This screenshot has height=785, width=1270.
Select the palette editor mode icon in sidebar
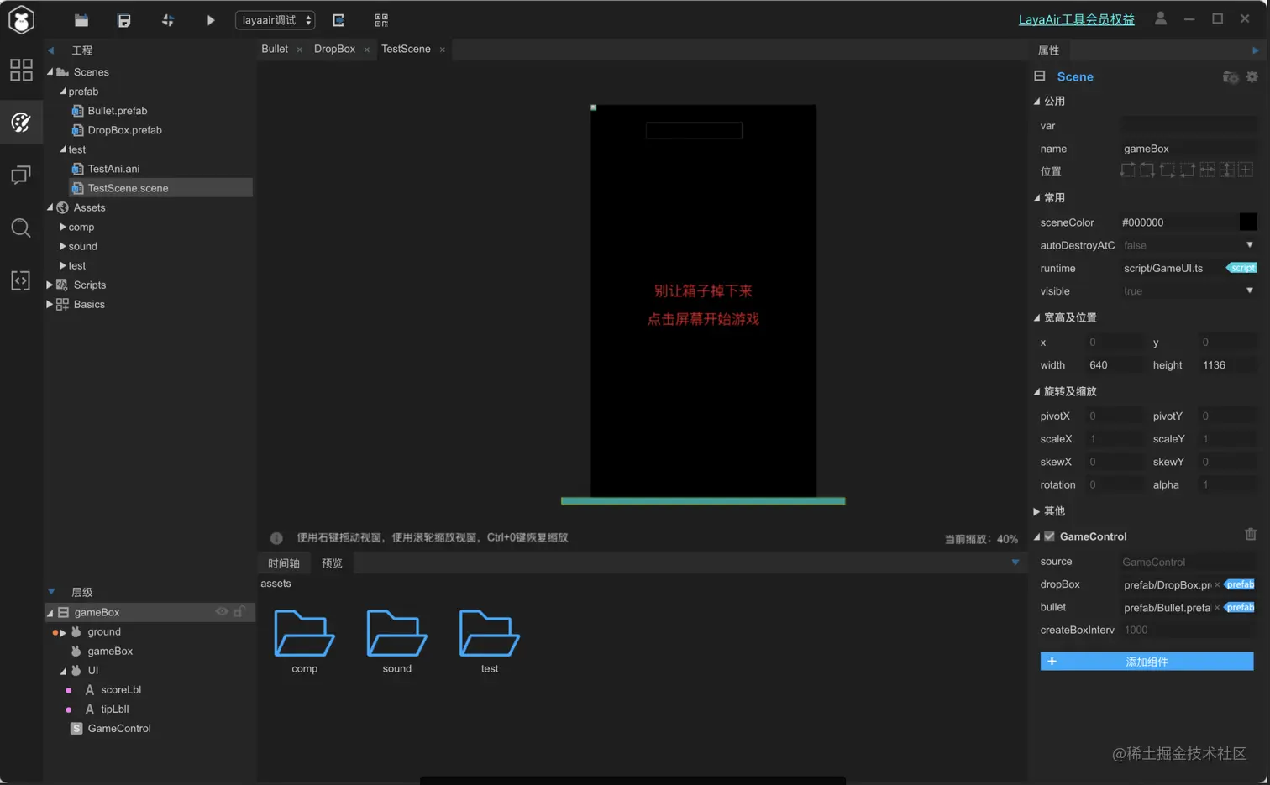click(20, 122)
